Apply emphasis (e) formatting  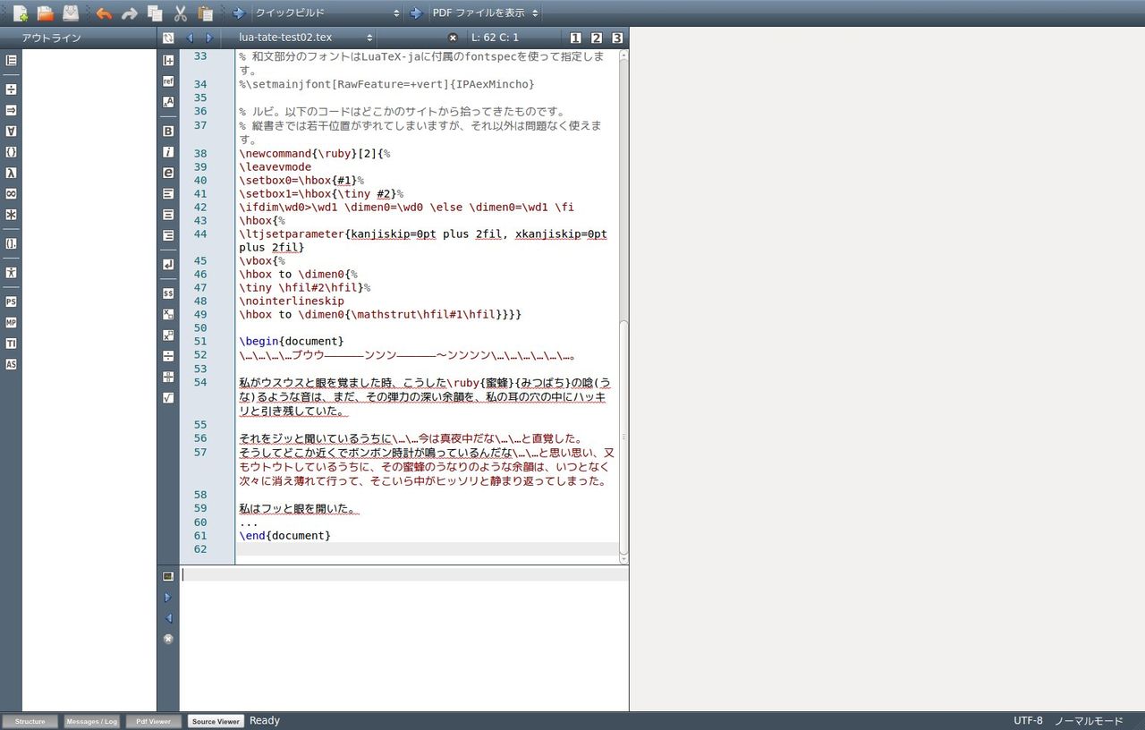pos(168,173)
